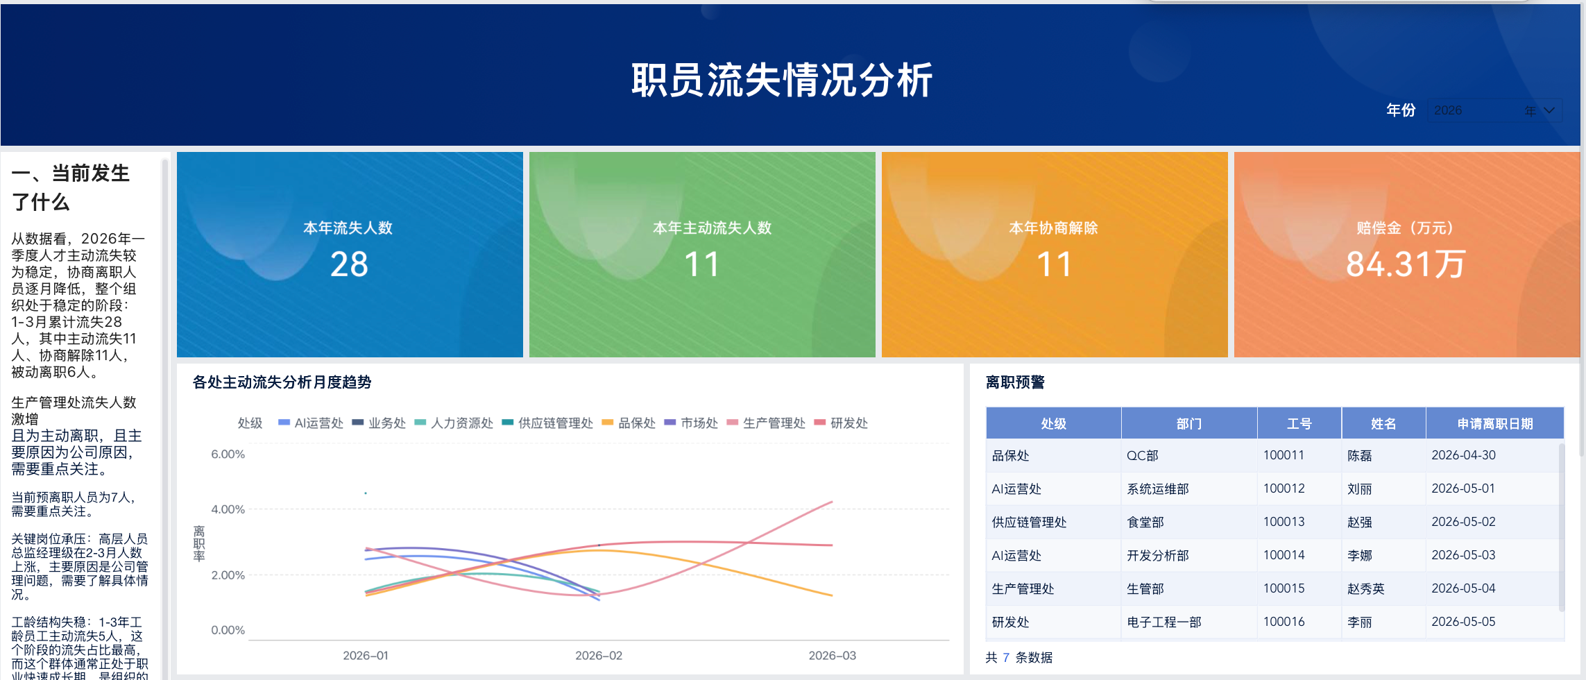Click the 2026-02 axis label on chart
Image resolution: width=1586 pixels, height=680 pixels.
click(x=599, y=655)
